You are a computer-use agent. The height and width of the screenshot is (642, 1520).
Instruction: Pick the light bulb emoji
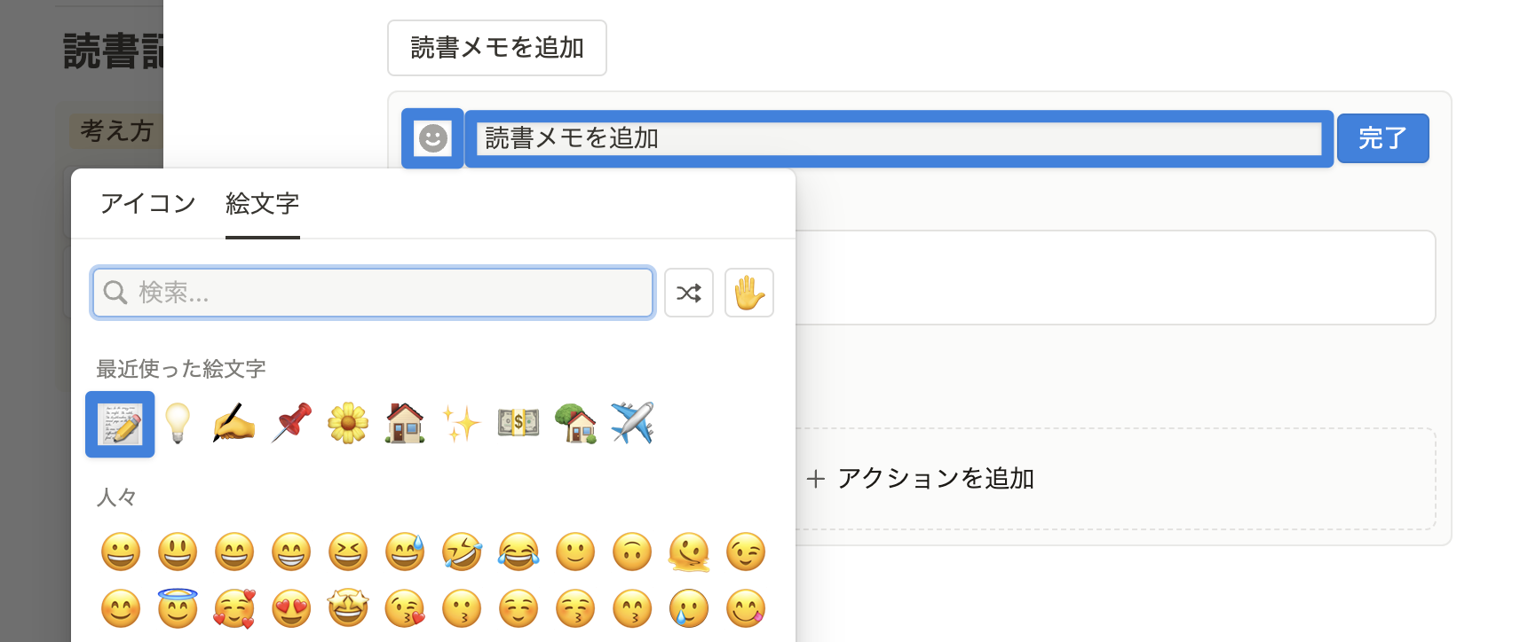pyautogui.click(x=178, y=424)
